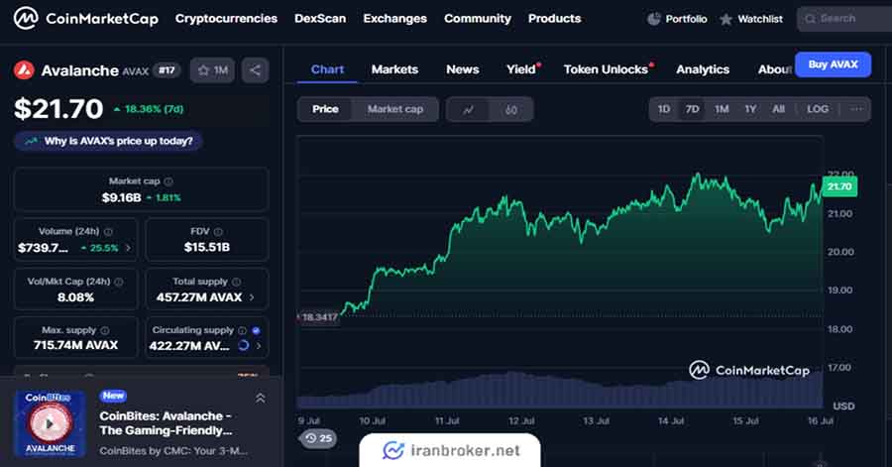Click Max. supply info icon
The image size is (892, 467).
coord(105,330)
